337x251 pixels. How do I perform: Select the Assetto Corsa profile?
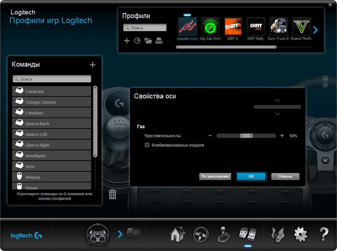(x=188, y=27)
